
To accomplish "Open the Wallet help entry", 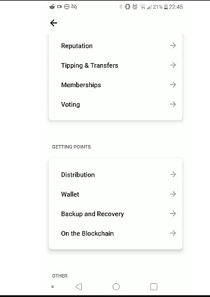I will click(x=116, y=194).
